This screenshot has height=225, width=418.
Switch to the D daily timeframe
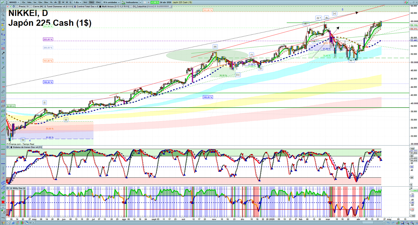pyautogui.click(x=59, y=2)
